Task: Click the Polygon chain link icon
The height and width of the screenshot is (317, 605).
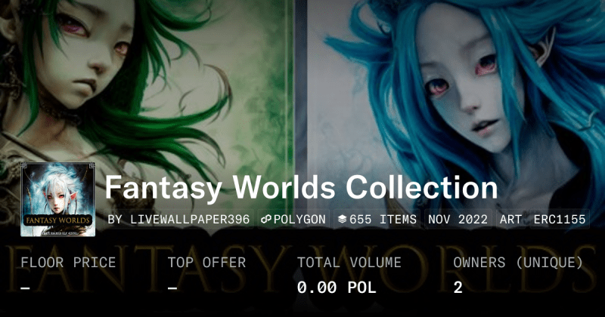Action: pos(266,220)
